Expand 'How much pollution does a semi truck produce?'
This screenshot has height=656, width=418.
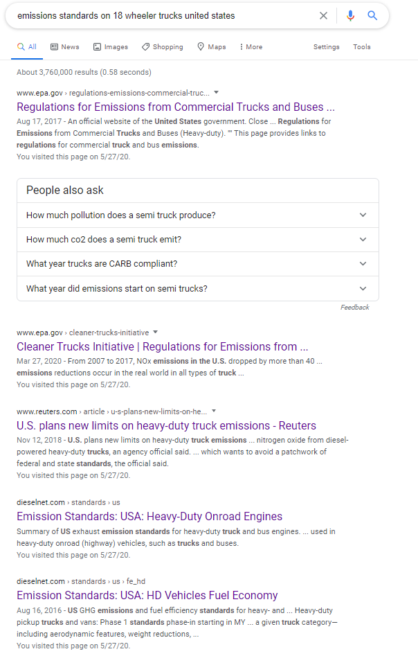click(x=197, y=215)
